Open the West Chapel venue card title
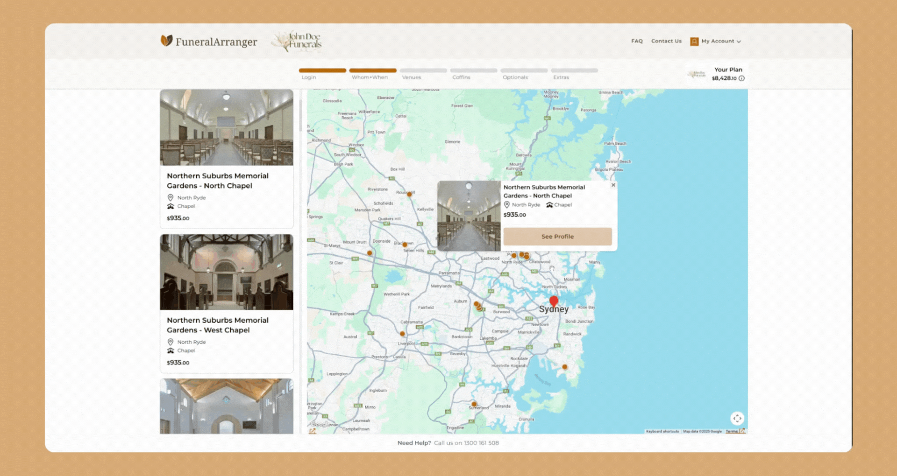The width and height of the screenshot is (897, 476). coord(218,325)
